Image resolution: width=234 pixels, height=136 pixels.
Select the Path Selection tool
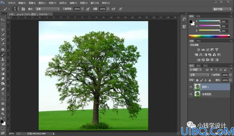tap(3, 99)
